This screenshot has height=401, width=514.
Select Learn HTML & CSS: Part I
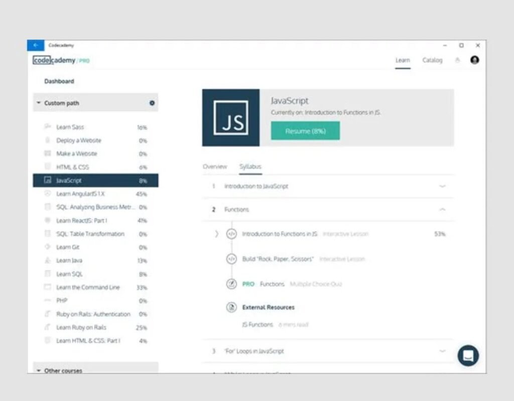(x=95, y=341)
